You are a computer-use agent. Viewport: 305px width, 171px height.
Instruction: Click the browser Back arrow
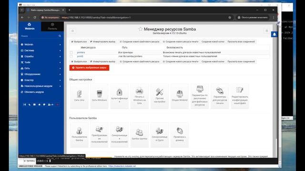click(22, 18)
